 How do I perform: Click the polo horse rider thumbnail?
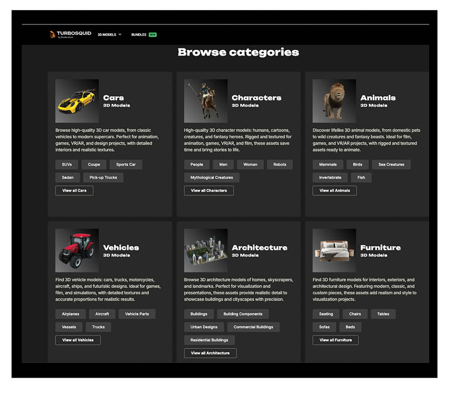(x=205, y=101)
